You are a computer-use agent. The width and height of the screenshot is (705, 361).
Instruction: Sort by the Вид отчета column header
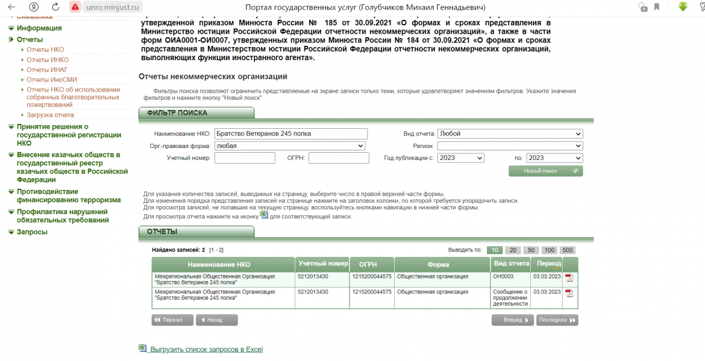pyautogui.click(x=511, y=264)
